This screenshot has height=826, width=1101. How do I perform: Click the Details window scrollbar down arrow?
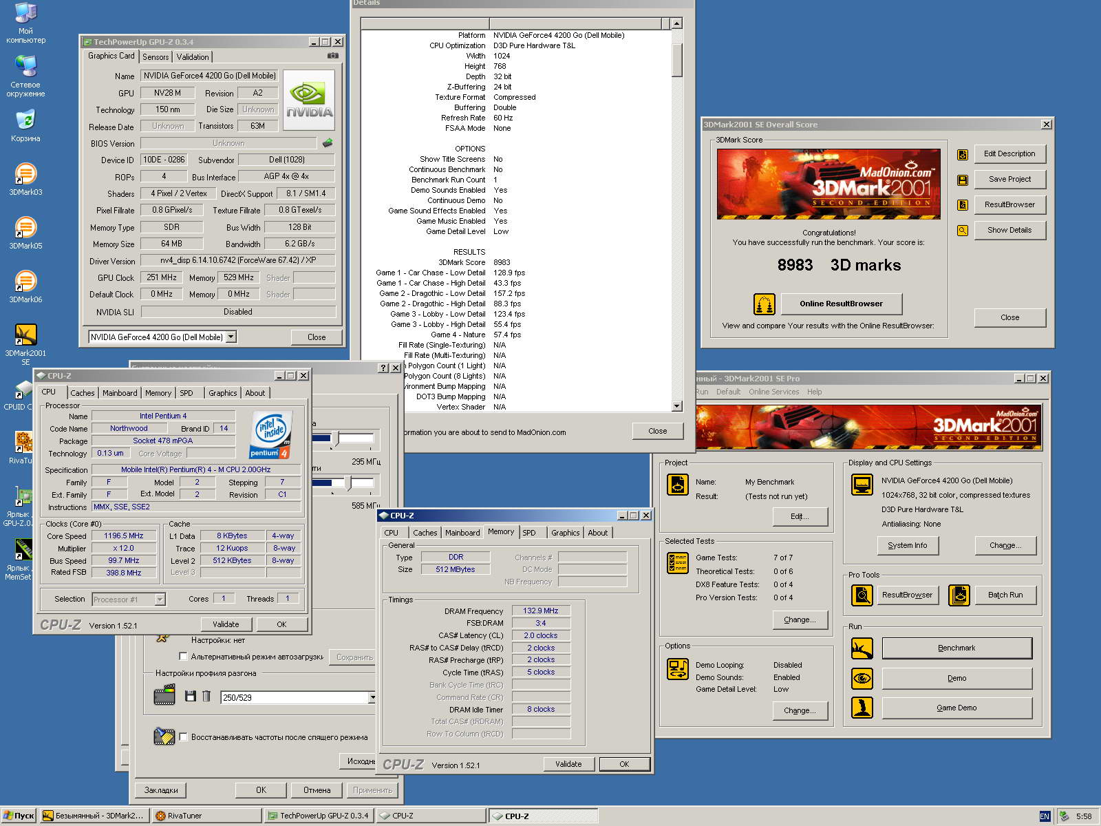coord(676,406)
